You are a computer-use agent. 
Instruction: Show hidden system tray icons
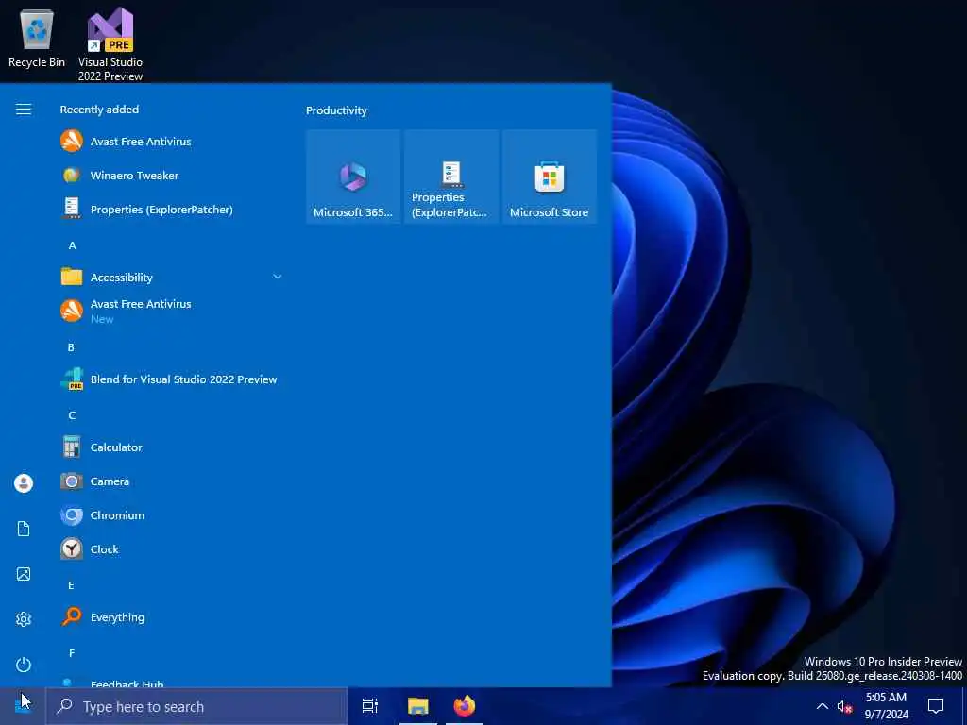point(823,706)
